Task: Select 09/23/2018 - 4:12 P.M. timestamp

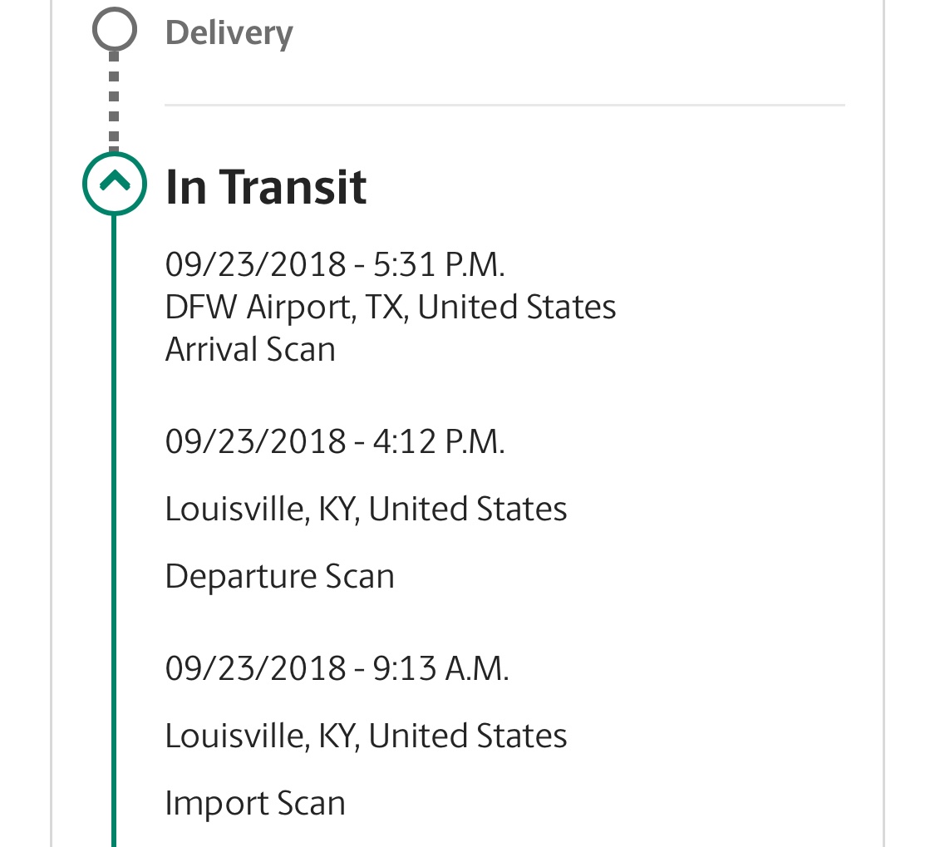Action: pyautogui.click(x=335, y=442)
